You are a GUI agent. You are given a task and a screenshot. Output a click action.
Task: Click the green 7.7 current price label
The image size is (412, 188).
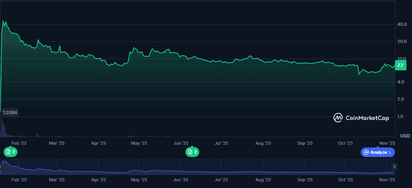point(400,65)
